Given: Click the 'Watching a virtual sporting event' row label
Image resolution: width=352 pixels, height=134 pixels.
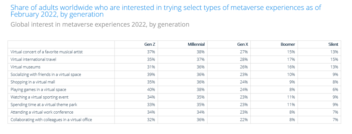Looking at the screenshot, I should click(x=39, y=97).
